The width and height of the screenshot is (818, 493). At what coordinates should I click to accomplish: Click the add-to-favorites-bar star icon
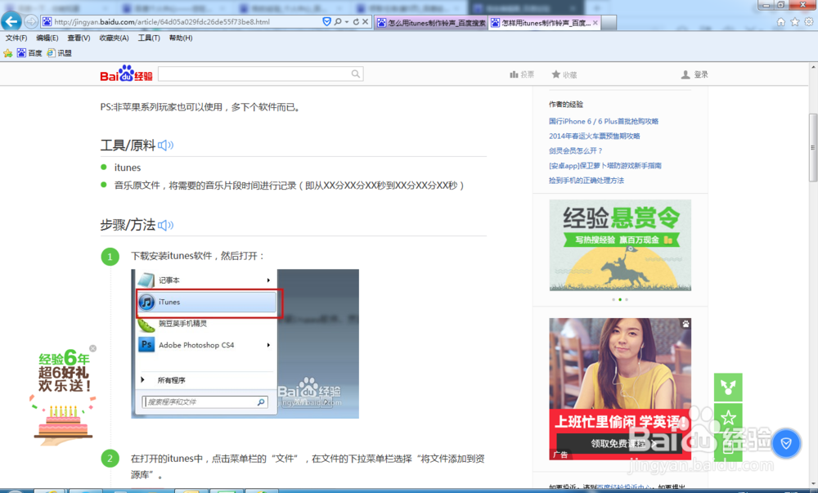[8, 53]
